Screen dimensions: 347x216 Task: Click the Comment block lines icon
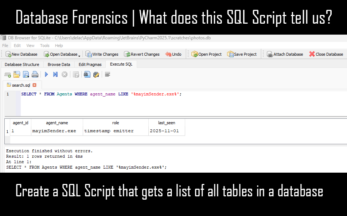pyautogui.click(x=108, y=74)
